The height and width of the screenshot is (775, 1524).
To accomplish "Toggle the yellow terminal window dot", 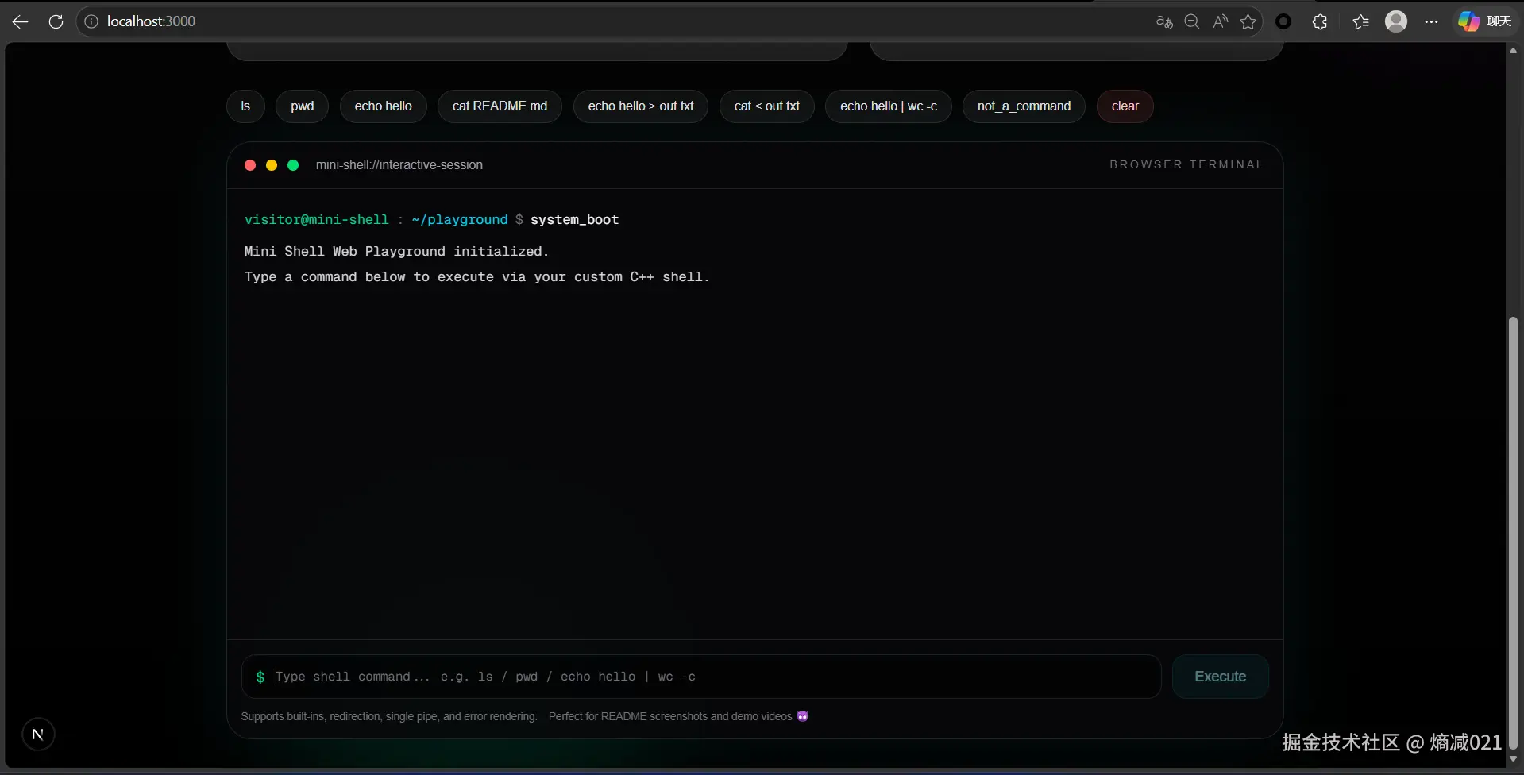I will [271, 165].
